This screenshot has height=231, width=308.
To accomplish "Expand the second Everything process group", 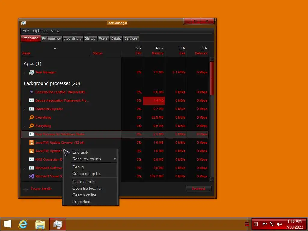I will (25, 126).
